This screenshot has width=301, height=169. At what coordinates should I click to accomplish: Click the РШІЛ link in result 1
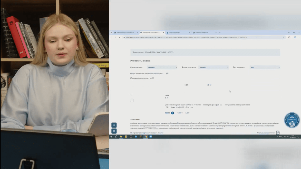point(167,113)
